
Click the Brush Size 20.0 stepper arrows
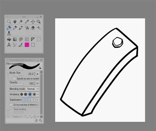coord(34,74)
